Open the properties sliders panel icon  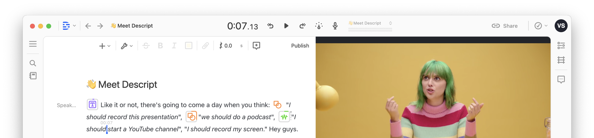tap(561, 45)
